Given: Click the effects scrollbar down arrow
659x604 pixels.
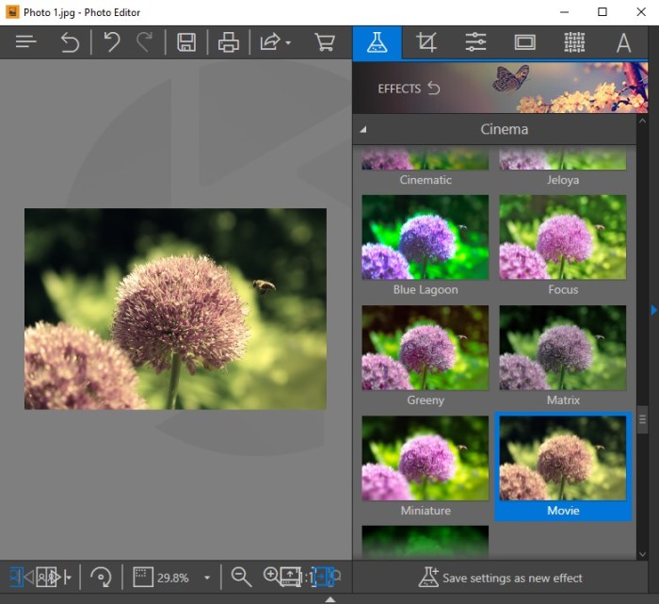Looking at the screenshot, I should (642, 554).
